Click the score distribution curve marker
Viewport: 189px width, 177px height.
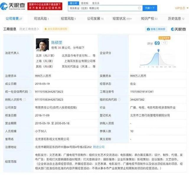point(159,50)
